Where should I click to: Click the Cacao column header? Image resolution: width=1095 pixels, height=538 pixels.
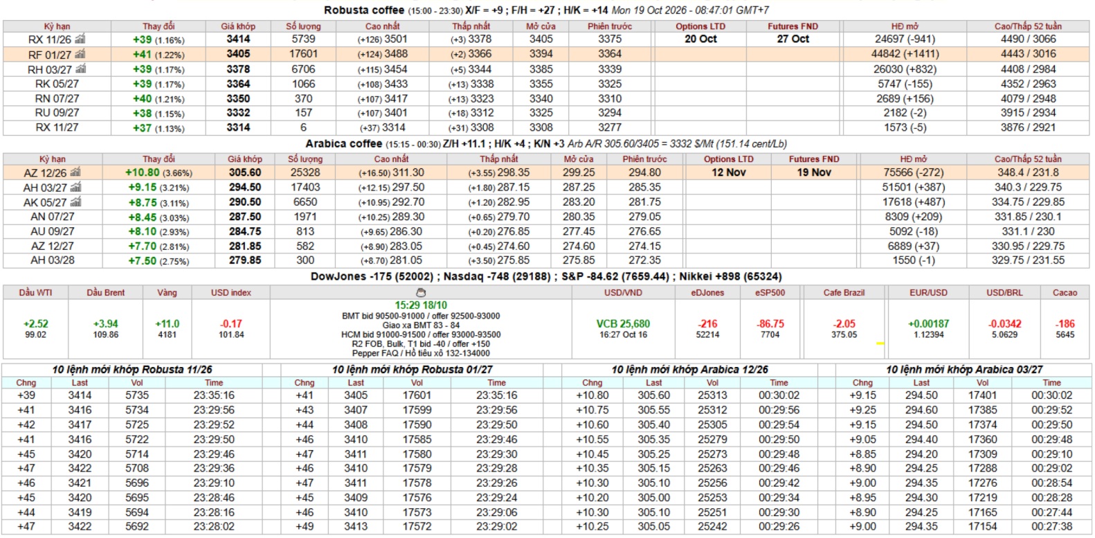click(x=1065, y=293)
